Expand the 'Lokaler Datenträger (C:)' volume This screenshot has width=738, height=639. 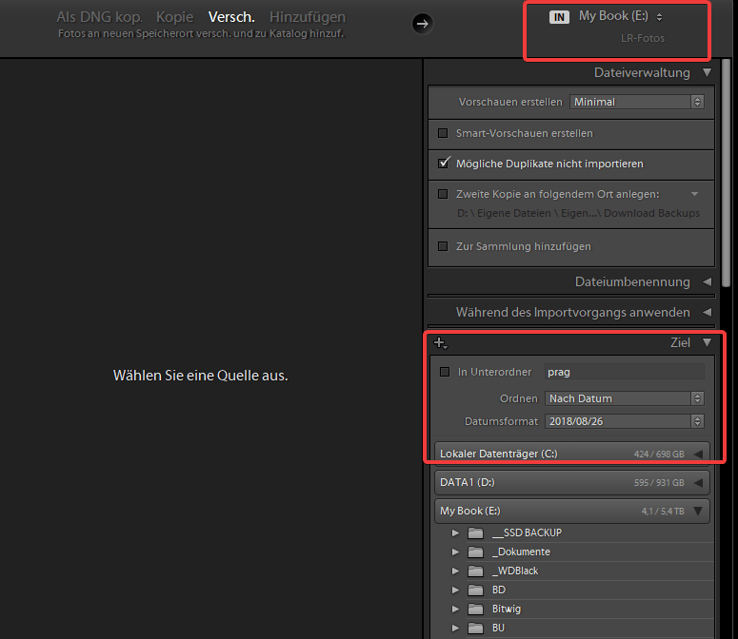tap(698, 454)
